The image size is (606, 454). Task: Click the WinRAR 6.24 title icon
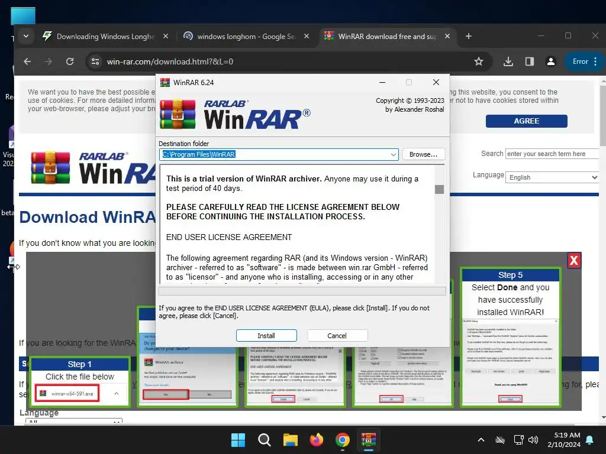pos(165,82)
